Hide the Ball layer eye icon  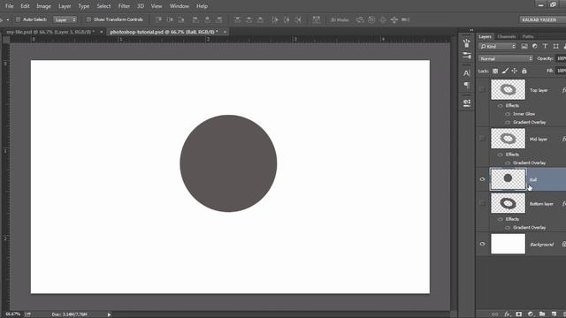pos(482,179)
